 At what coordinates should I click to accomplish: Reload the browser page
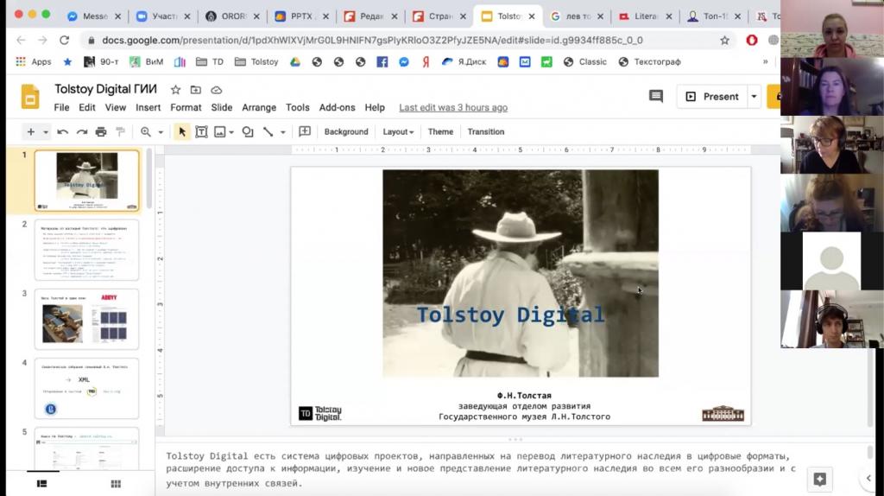[x=64, y=40]
